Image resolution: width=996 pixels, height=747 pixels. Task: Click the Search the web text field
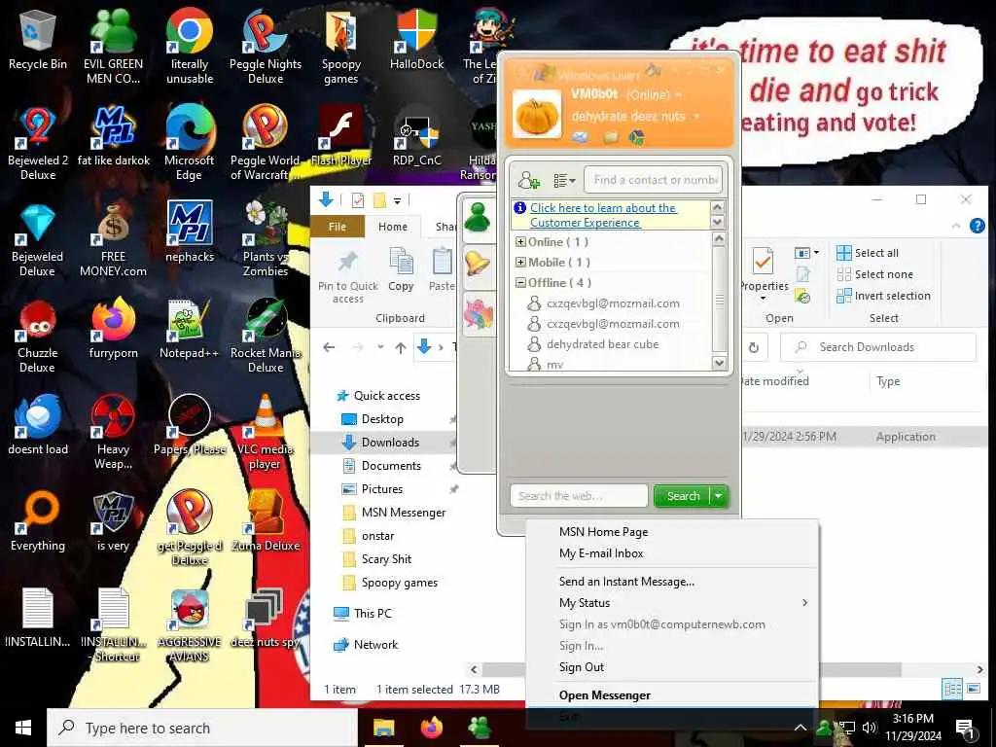pyautogui.click(x=579, y=496)
